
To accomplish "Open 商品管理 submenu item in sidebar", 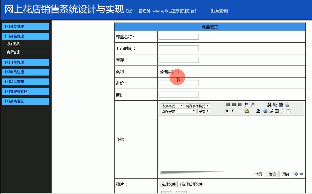I will (x=13, y=52).
